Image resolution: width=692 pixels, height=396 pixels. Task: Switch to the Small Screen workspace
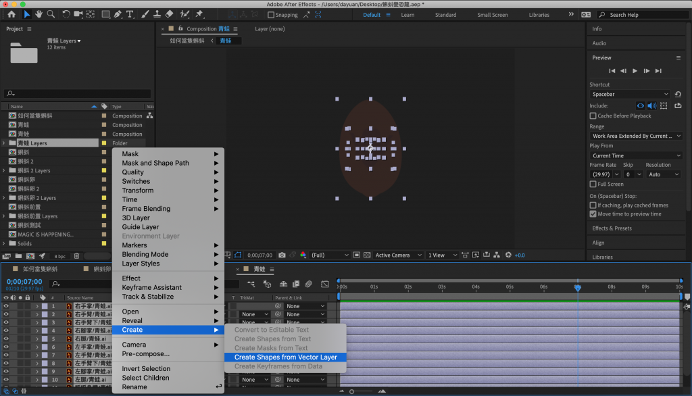492,15
